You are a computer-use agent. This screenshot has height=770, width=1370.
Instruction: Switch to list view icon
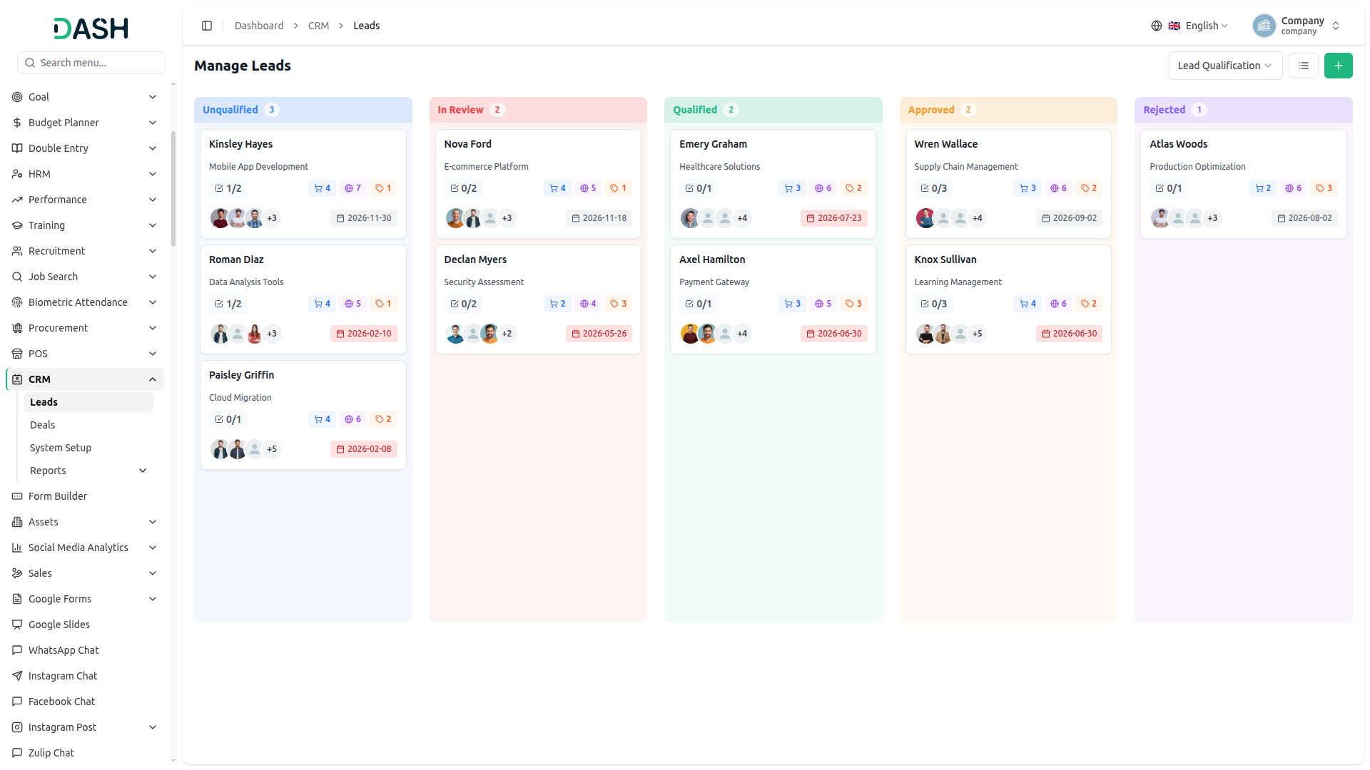[x=1303, y=66]
